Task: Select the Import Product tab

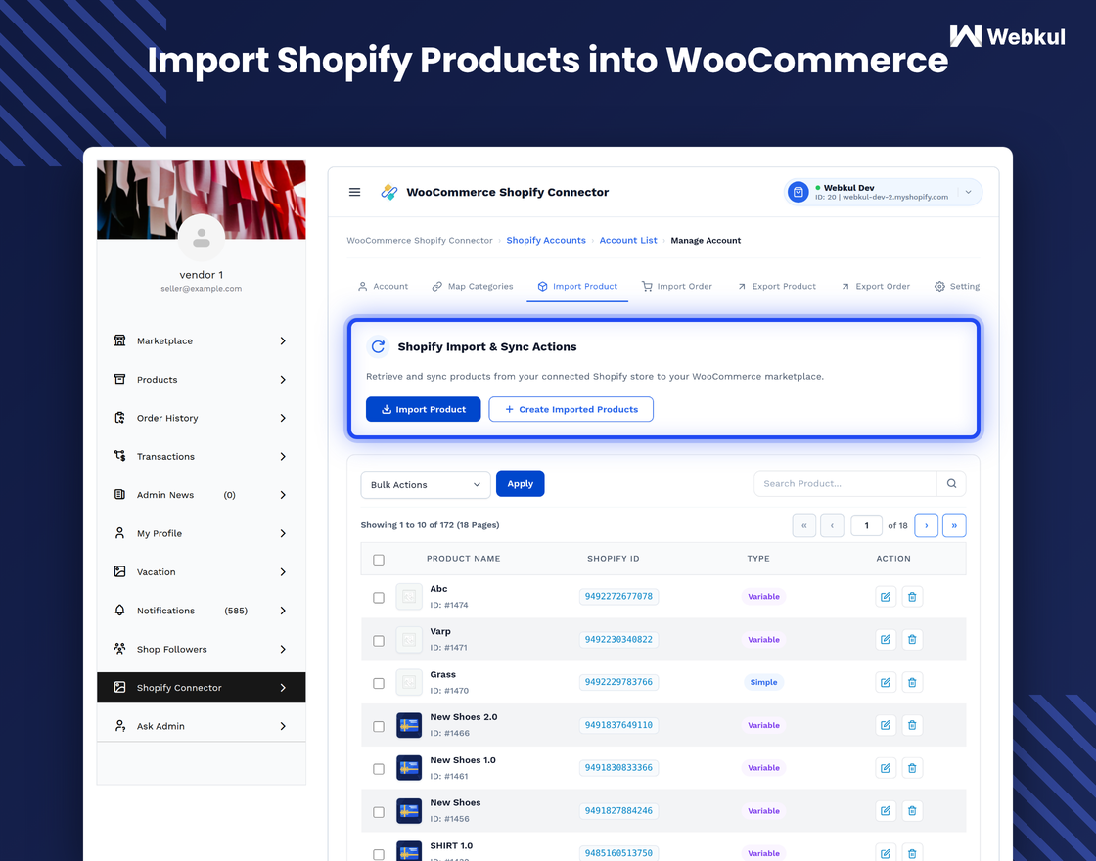Action: point(577,286)
